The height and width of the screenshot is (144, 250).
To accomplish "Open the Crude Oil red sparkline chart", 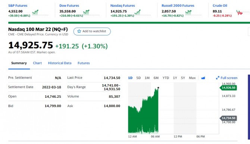I will click(240, 12).
